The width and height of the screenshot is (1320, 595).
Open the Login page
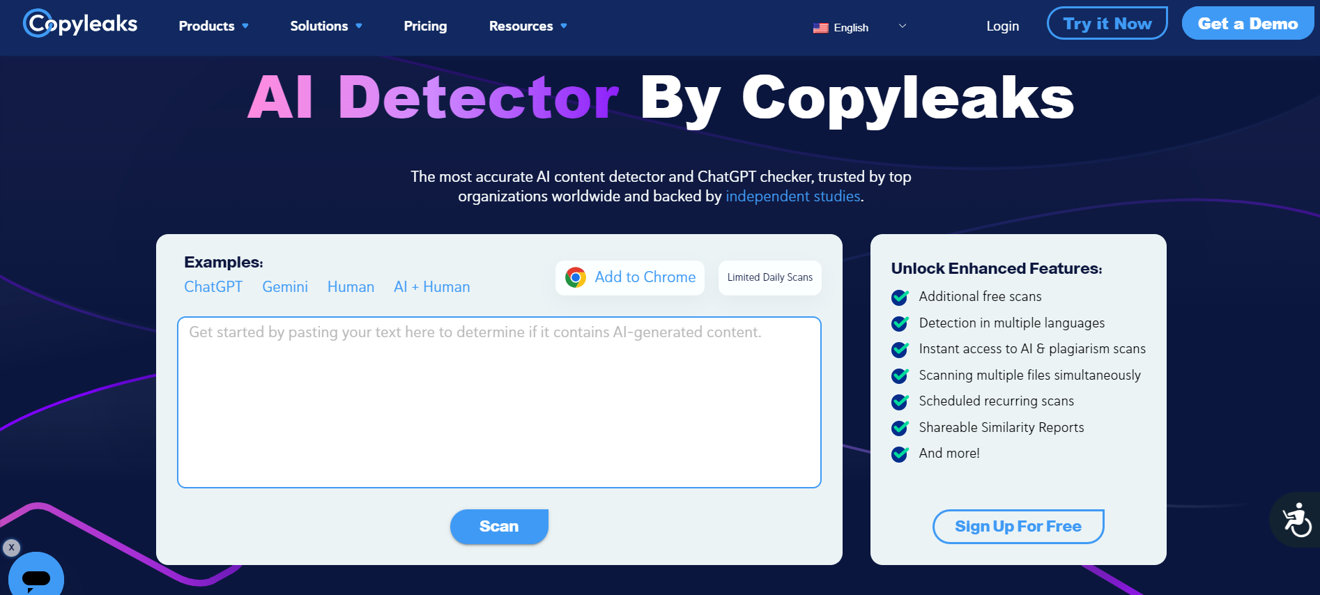(1002, 26)
